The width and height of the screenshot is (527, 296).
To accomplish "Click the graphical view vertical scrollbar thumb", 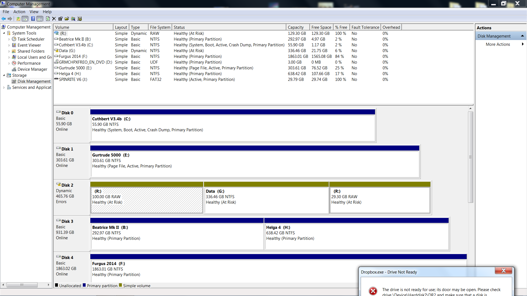I will [470, 157].
